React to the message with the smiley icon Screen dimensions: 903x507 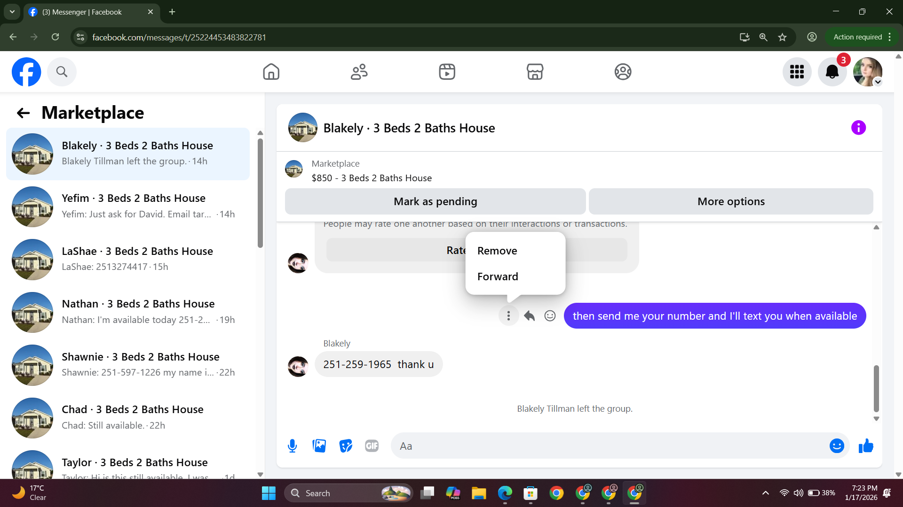coord(550,316)
